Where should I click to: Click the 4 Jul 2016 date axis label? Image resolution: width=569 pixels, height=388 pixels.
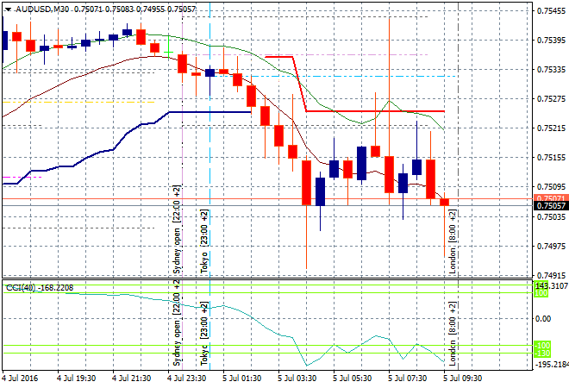tap(22, 378)
